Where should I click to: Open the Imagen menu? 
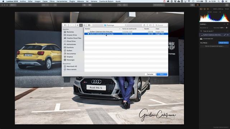pyautogui.click(x=37, y=1)
